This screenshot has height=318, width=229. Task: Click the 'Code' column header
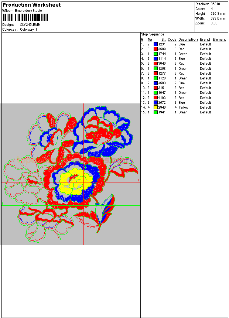pos(172,40)
